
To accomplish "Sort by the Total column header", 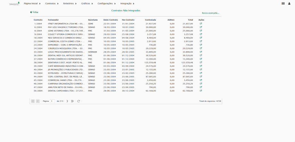I will coord(190,20).
